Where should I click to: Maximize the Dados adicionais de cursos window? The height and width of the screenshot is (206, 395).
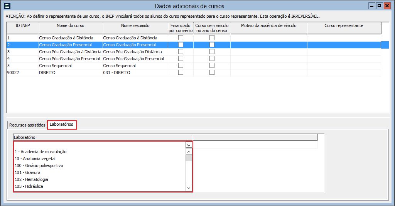pyautogui.click(x=380, y=6)
